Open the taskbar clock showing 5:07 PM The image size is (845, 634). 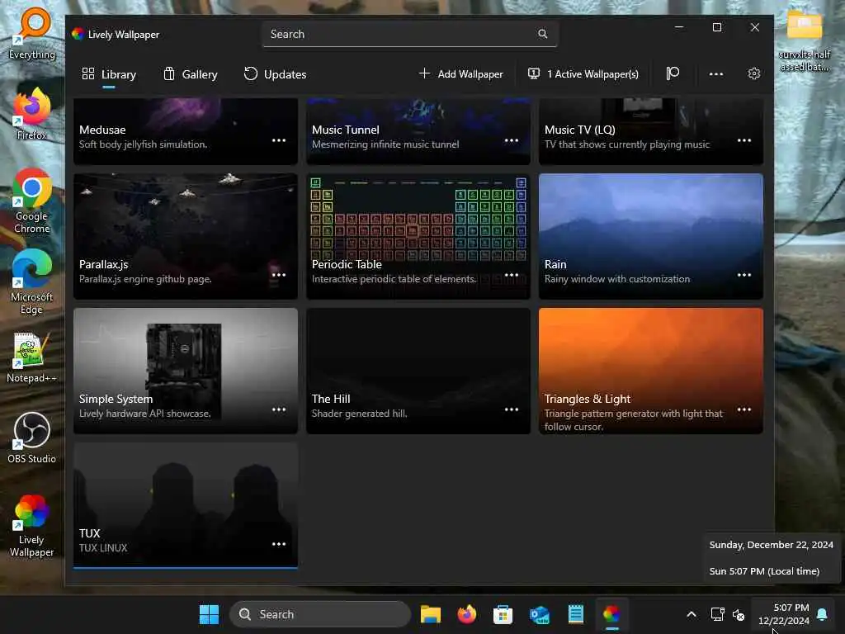(x=784, y=614)
